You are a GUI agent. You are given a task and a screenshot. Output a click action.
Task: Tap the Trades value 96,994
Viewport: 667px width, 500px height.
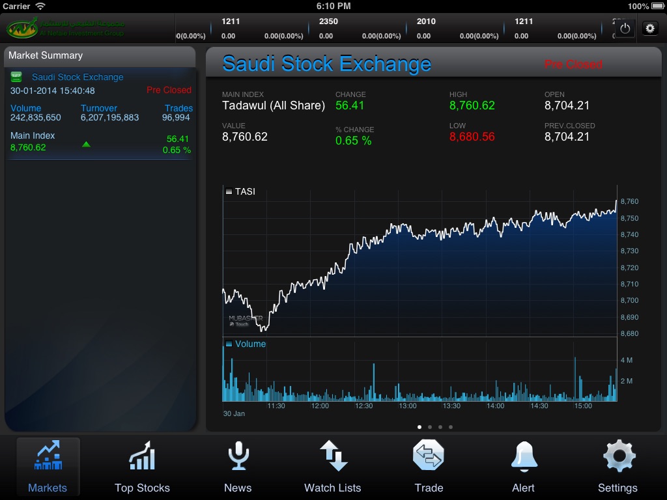click(176, 117)
